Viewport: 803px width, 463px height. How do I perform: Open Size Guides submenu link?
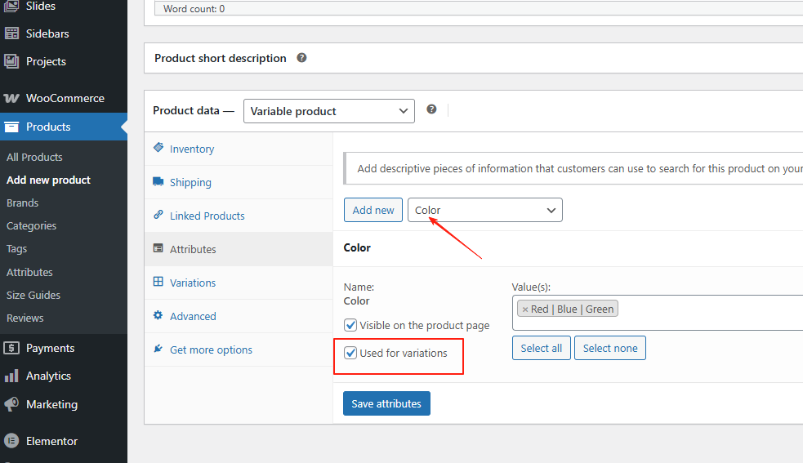[x=33, y=295]
